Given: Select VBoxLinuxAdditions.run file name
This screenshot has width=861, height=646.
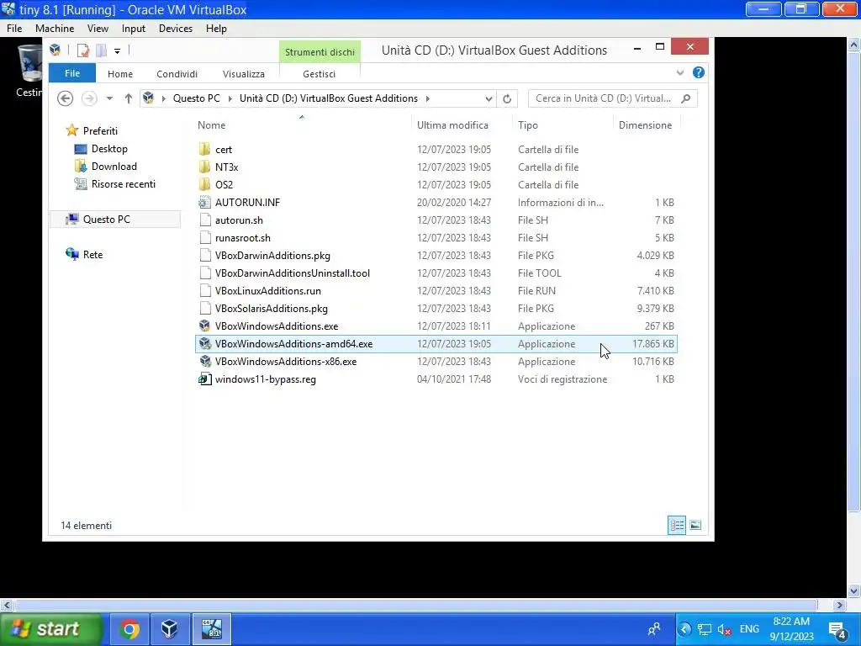Looking at the screenshot, I should [268, 290].
